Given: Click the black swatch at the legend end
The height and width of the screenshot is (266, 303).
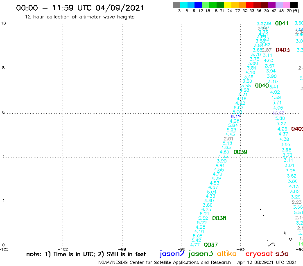Looking at the screenshot, I should pyautogui.click(x=294, y=5).
